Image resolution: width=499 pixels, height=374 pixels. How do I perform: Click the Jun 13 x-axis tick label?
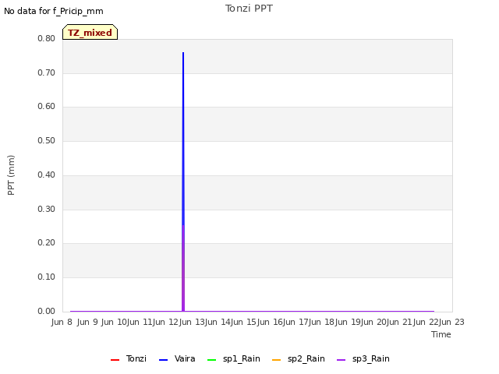(x=191, y=322)
